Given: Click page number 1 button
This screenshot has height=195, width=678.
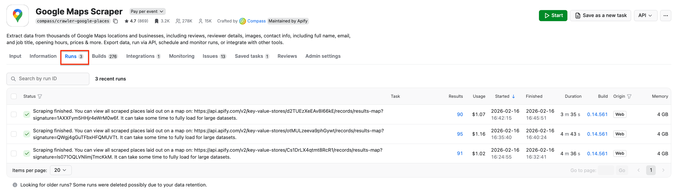Looking at the screenshot, I should click(651, 170).
